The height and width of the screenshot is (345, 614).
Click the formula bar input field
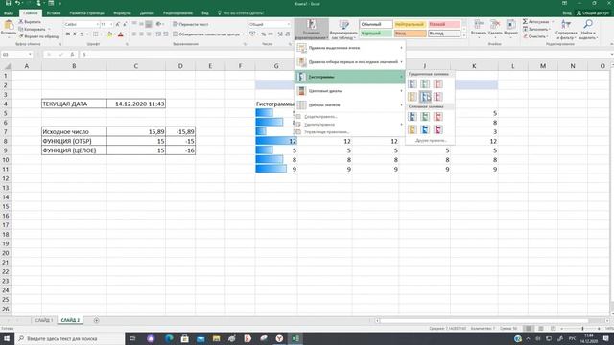pos(344,55)
